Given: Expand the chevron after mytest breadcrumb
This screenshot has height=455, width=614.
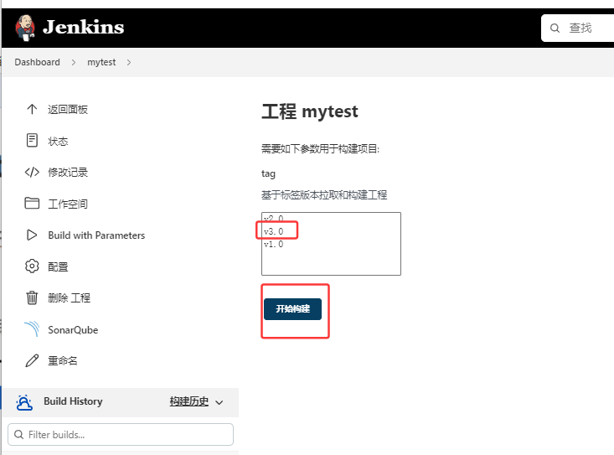Looking at the screenshot, I should [x=129, y=63].
